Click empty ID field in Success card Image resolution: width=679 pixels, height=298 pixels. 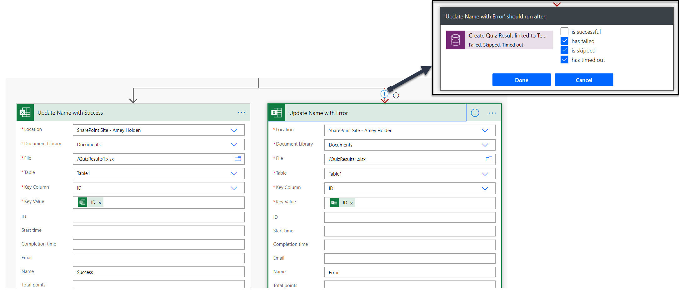(159, 217)
